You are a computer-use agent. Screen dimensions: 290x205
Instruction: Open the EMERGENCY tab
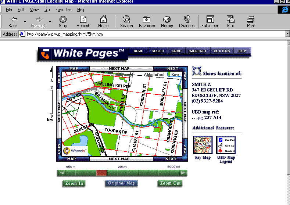pyautogui.click(x=197, y=51)
